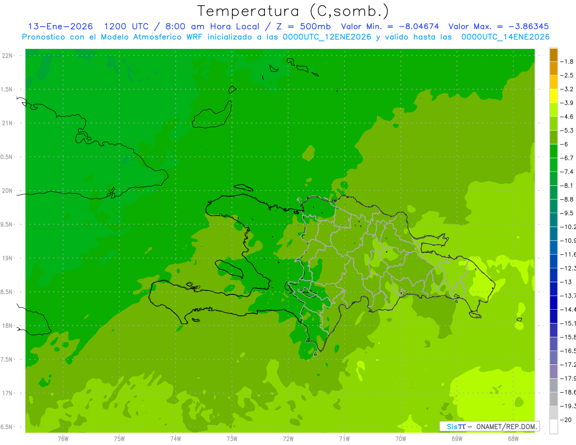The height and width of the screenshot is (445, 576).
Task: Click the "21N" latitude label
Action: [7, 123]
